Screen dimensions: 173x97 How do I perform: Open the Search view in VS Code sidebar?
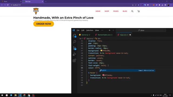pyautogui.click(x=75, y=42)
